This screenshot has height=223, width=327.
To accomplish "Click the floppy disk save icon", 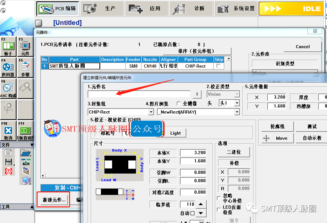I will [8, 162].
